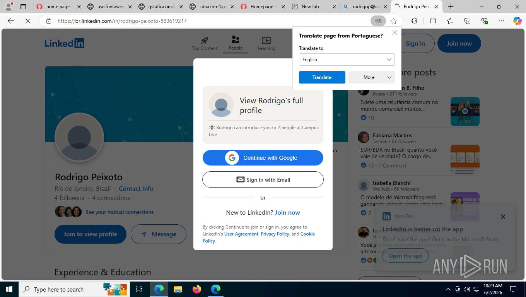Close the 'home page' tab
This screenshot has height=297, width=526.
(79, 7)
